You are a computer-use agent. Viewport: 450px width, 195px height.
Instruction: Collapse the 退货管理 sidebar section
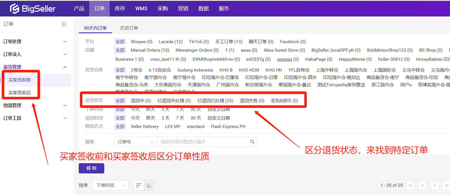coord(65,67)
